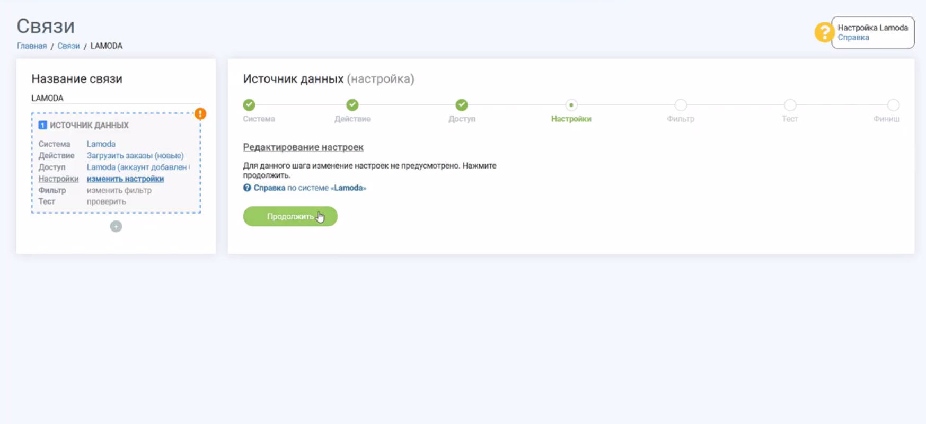Open Связи breadcrumb link
This screenshot has height=424, width=926.
(x=68, y=46)
